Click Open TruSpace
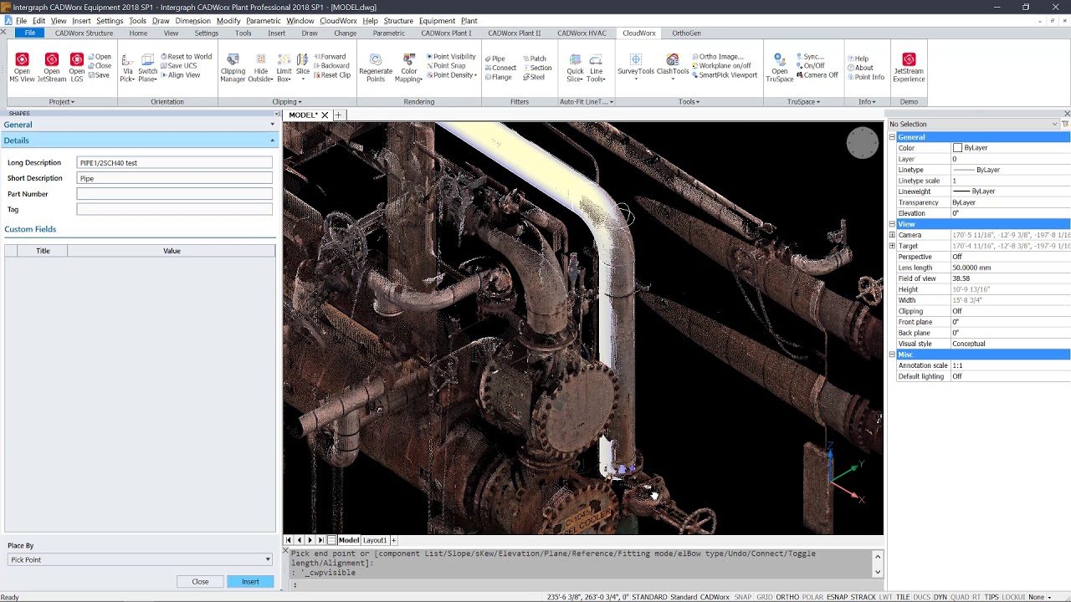The height and width of the screenshot is (602, 1071). [x=779, y=68]
